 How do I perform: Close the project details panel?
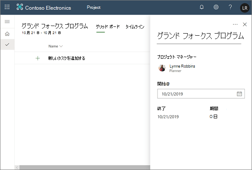point(245,24)
